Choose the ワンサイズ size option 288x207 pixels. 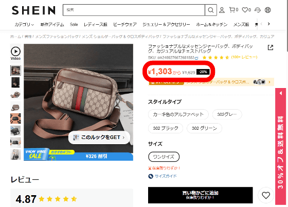coord(164,157)
